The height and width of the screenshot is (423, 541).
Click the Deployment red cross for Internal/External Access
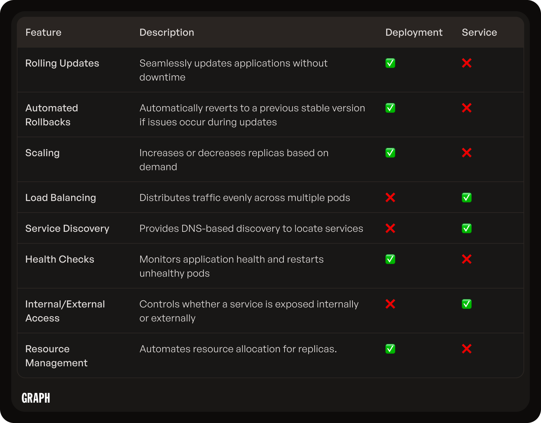(390, 304)
